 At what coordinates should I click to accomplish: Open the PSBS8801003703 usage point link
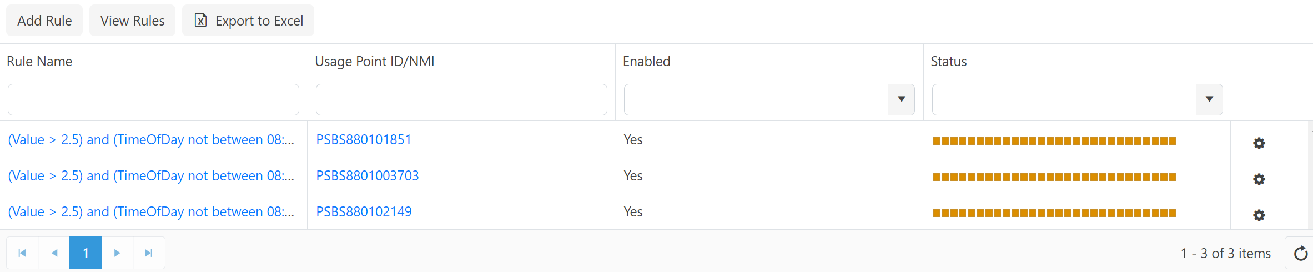click(368, 176)
